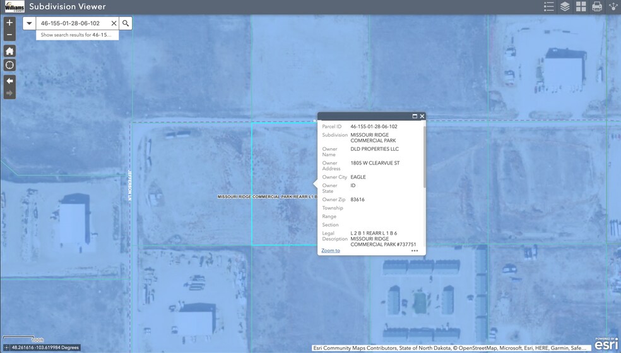Image resolution: width=621 pixels, height=353 pixels.
Task: Click the parcel search input field
Action: coord(73,23)
